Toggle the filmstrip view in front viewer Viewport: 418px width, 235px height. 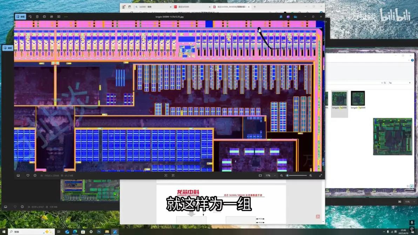click(x=18, y=175)
